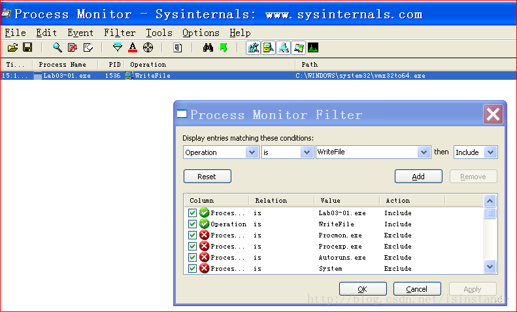The height and width of the screenshot is (312, 517).
Task: Click the WriteFile value input field
Action: (367, 152)
